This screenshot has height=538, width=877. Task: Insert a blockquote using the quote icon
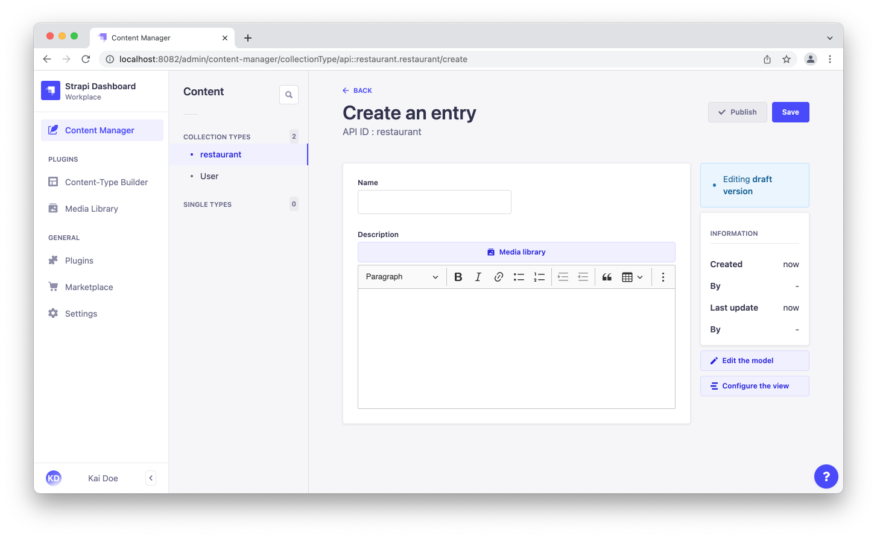tap(607, 276)
